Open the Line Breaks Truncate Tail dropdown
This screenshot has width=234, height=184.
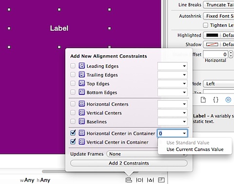coord(219,5)
